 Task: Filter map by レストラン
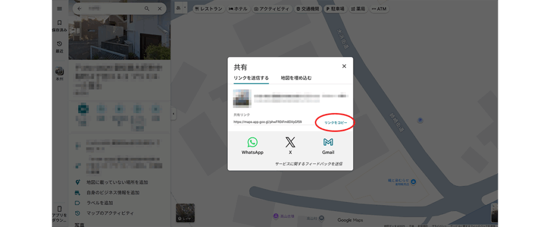208,9
